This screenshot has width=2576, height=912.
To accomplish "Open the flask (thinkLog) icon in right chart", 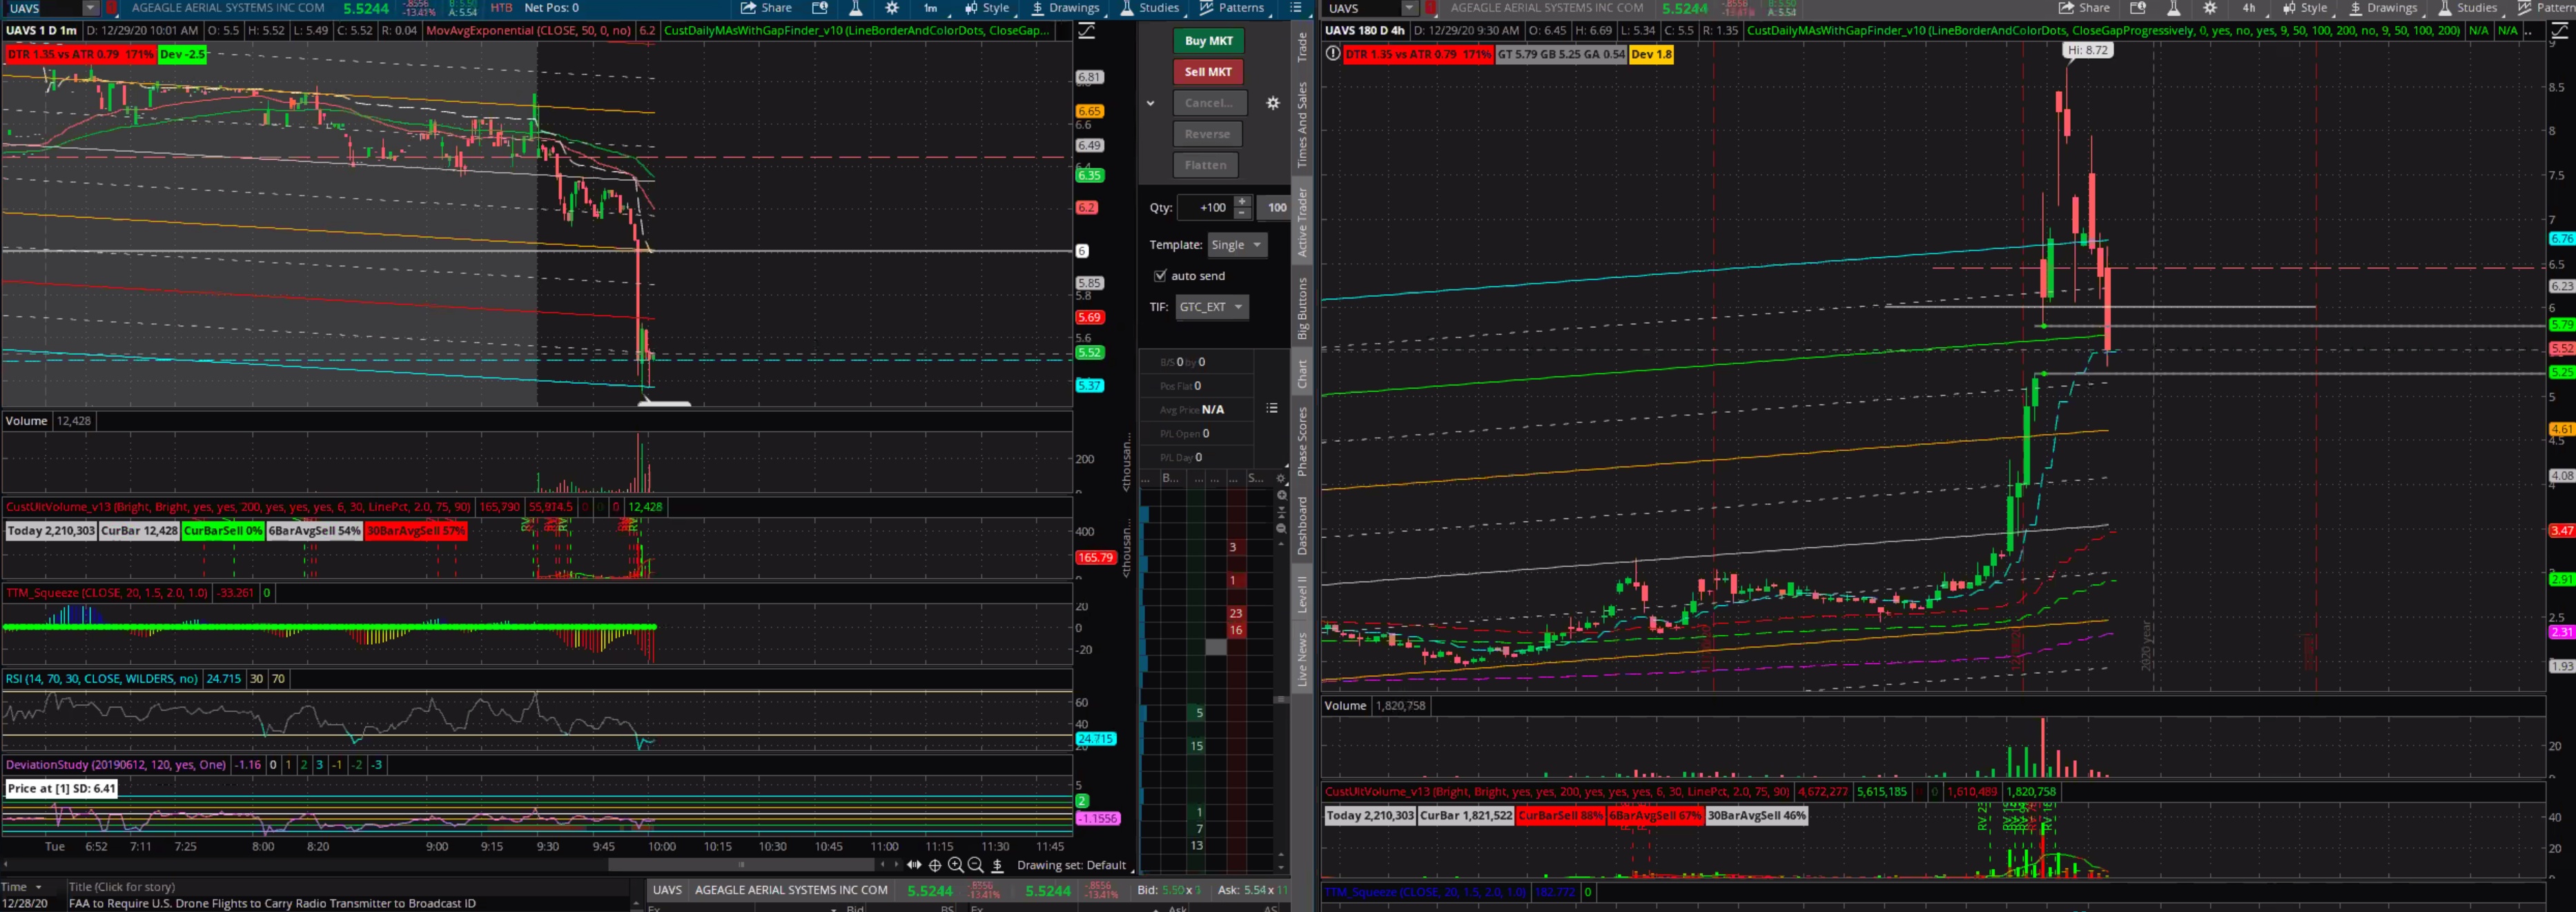I will click(2174, 8).
